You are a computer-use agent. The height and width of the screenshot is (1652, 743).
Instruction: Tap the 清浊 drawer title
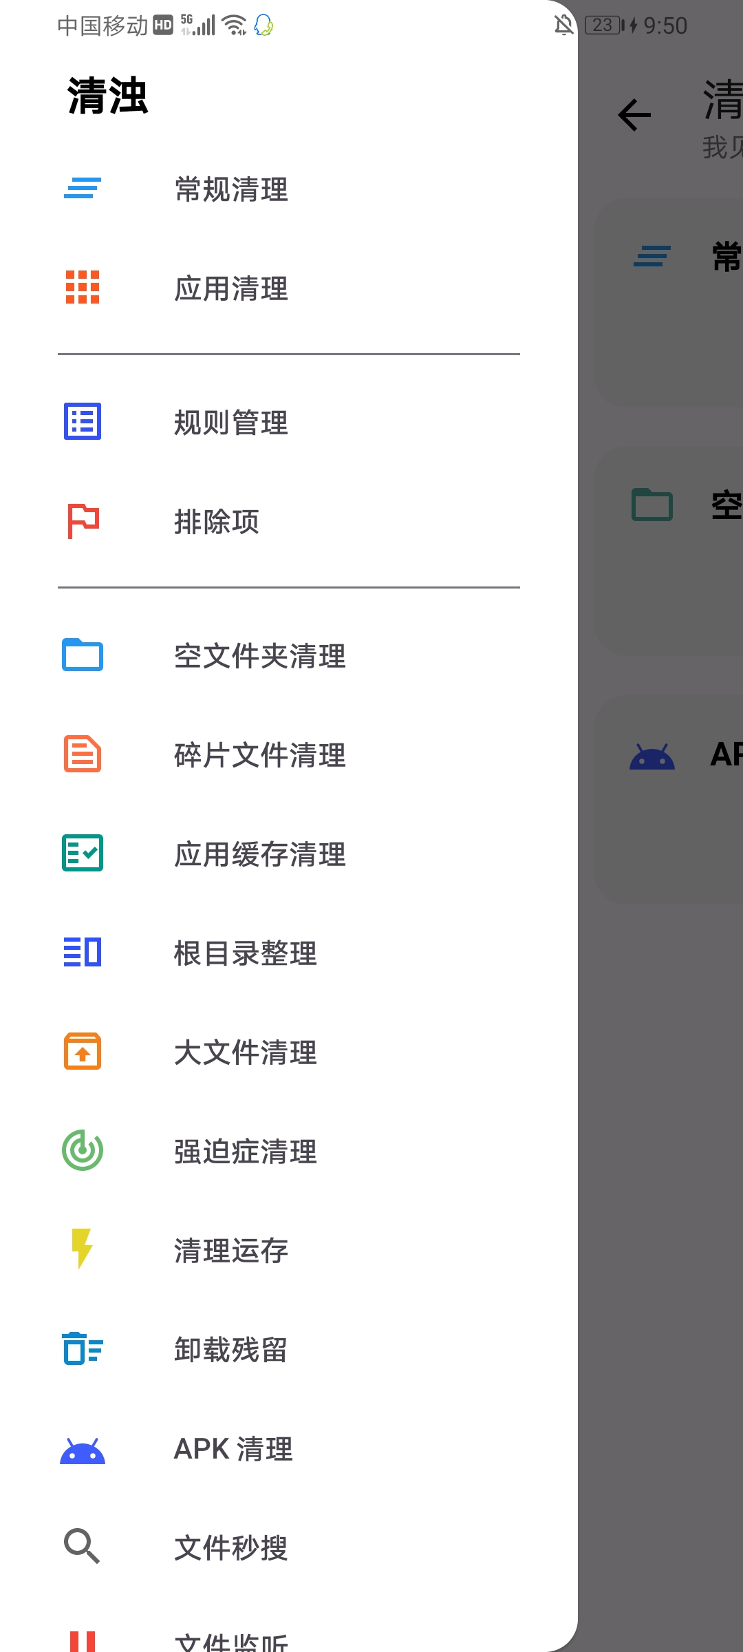point(108,95)
